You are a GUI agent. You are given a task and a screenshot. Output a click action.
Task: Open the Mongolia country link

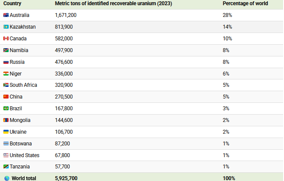[20, 120]
